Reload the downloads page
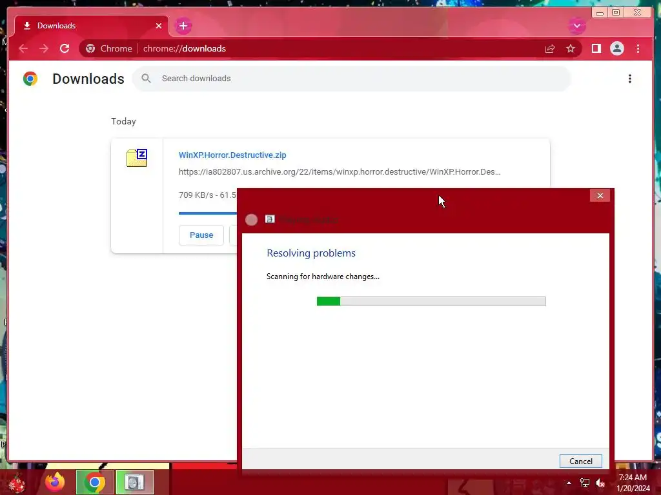 65,48
